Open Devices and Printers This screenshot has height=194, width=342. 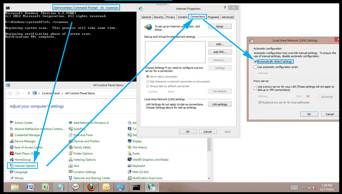pyautogui.click(x=86, y=141)
